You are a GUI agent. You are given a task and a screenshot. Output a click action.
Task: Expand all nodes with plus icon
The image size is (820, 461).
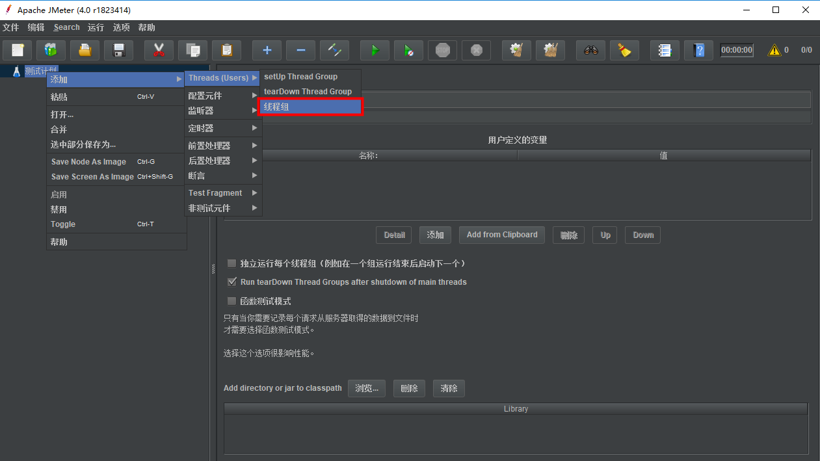pyautogui.click(x=267, y=50)
